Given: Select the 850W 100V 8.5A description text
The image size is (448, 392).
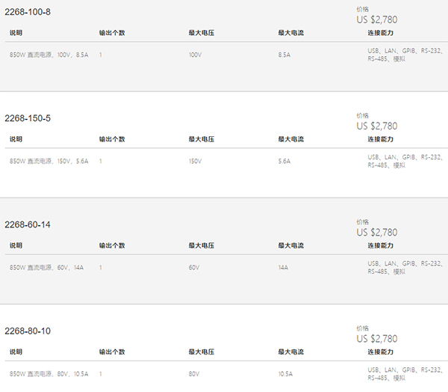Looking at the screenshot, I should (49, 55).
